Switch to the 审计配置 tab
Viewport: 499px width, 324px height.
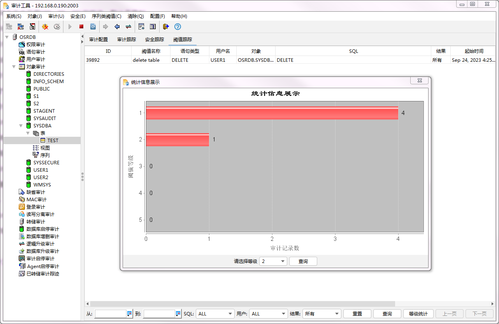(x=98, y=40)
